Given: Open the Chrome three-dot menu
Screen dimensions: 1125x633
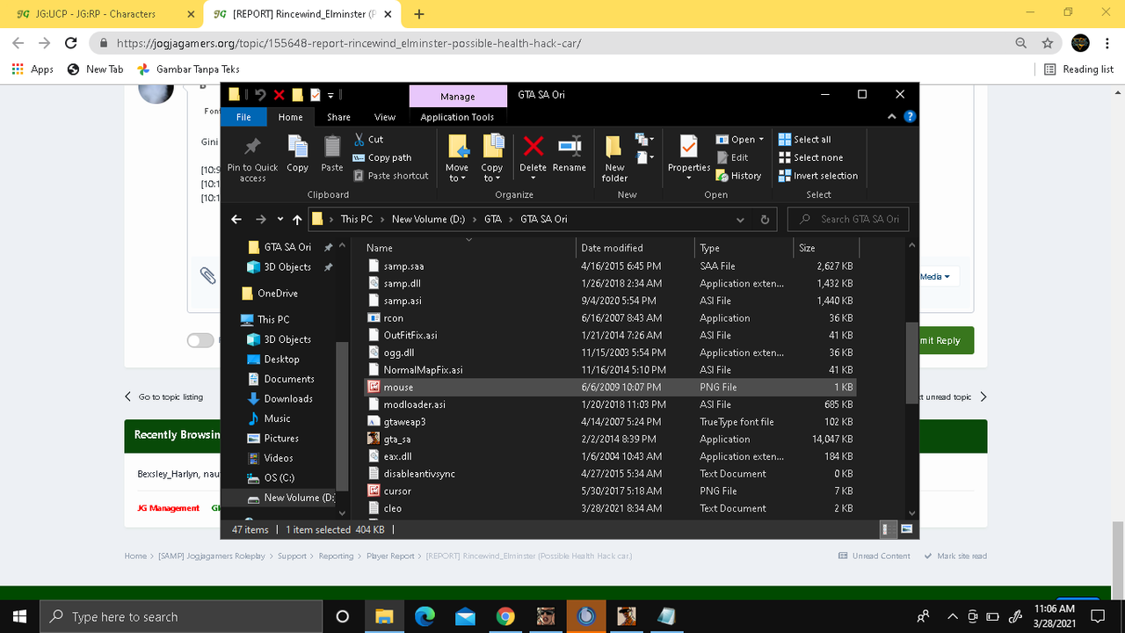Looking at the screenshot, I should pos(1109,42).
